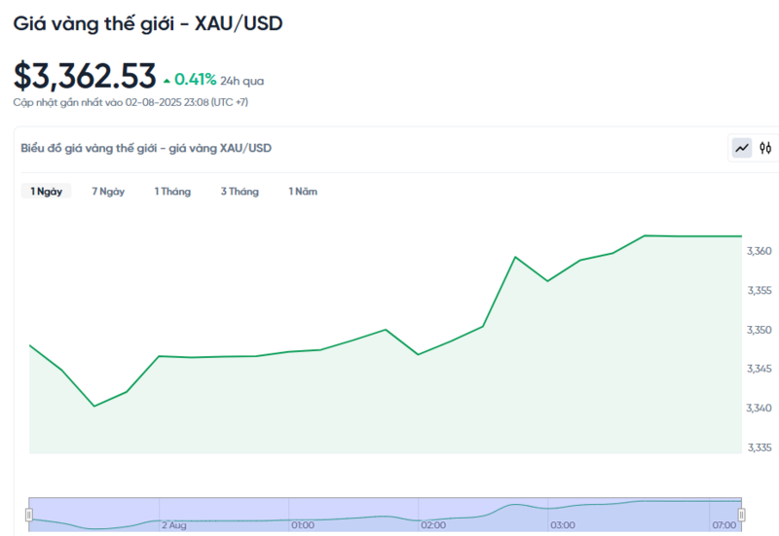Click the lowest dip point on the price line
This screenshot has width=779, height=536.
[x=94, y=406]
